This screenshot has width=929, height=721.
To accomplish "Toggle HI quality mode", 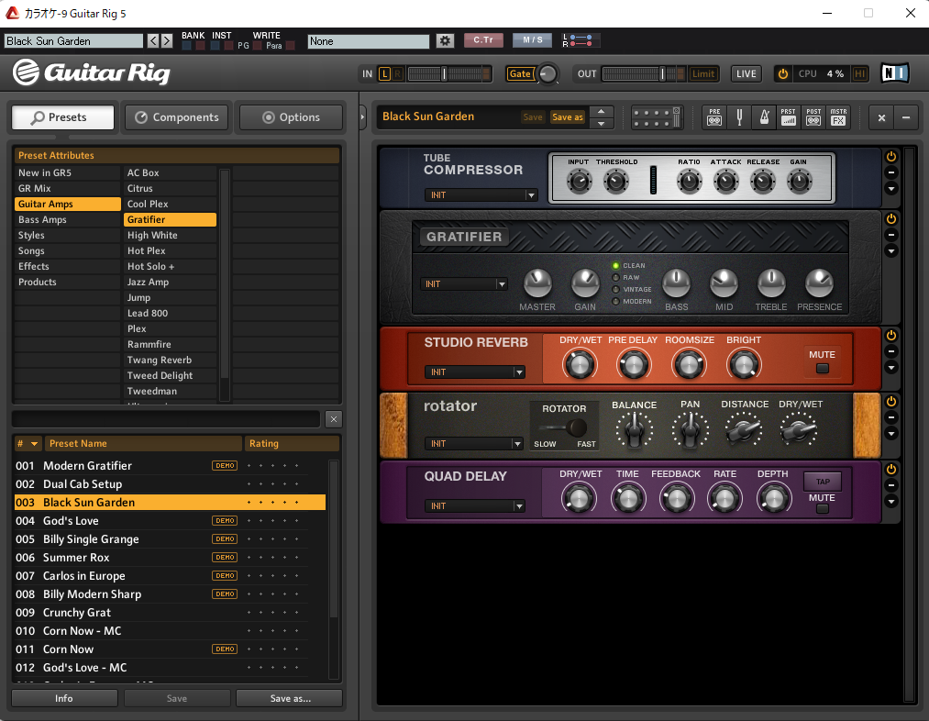I will pos(859,73).
